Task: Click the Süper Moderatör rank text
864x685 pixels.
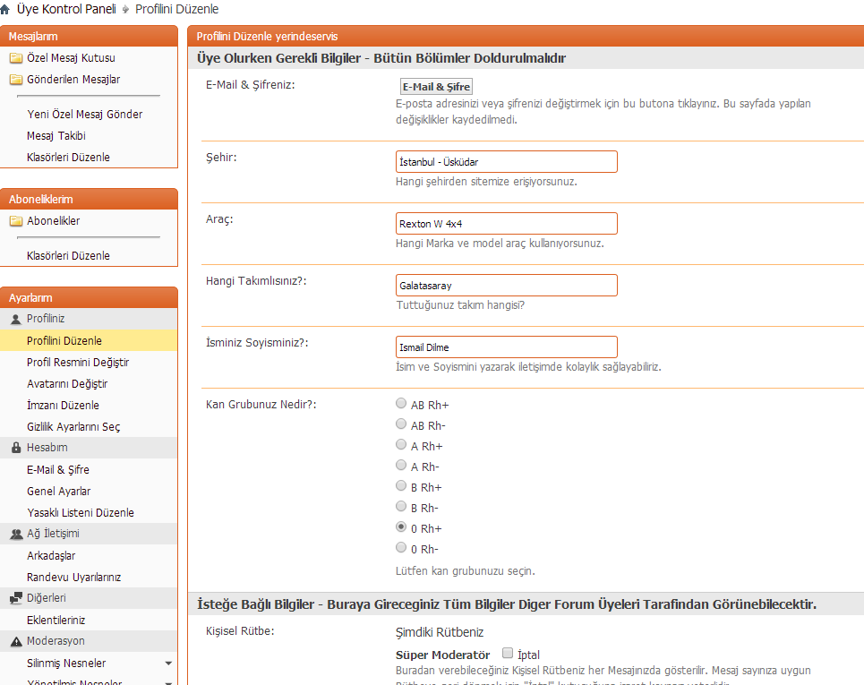Action: [x=442, y=655]
